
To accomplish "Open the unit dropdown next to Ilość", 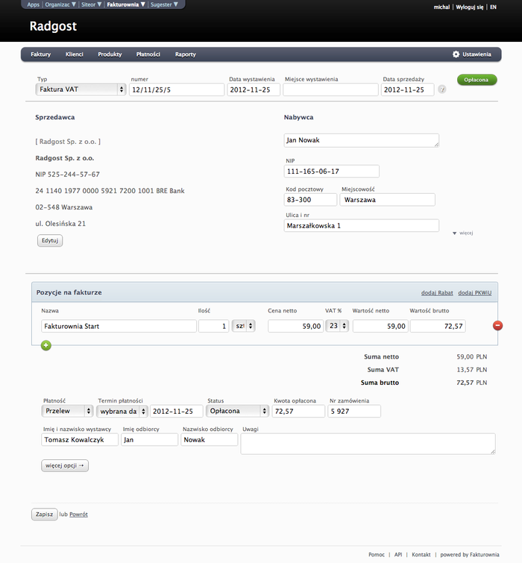I will click(243, 326).
